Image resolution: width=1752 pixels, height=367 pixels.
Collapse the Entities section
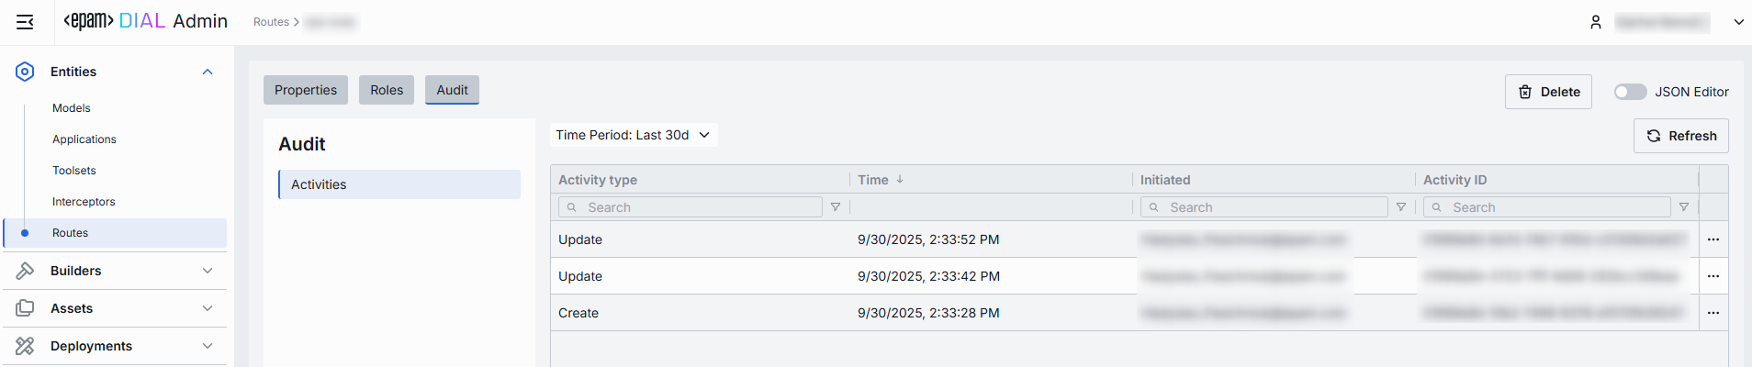tap(208, 72)
